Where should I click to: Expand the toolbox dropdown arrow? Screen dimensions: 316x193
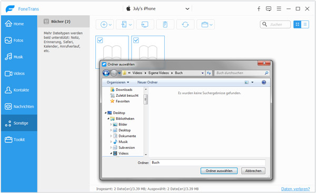pyautogui.click(x=211, y=25)
